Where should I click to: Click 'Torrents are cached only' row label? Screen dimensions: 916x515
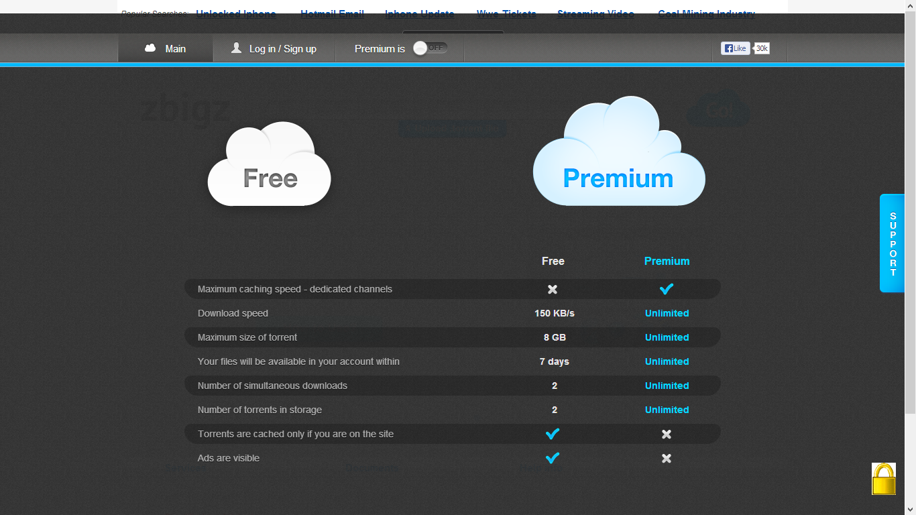pos(296,434)
